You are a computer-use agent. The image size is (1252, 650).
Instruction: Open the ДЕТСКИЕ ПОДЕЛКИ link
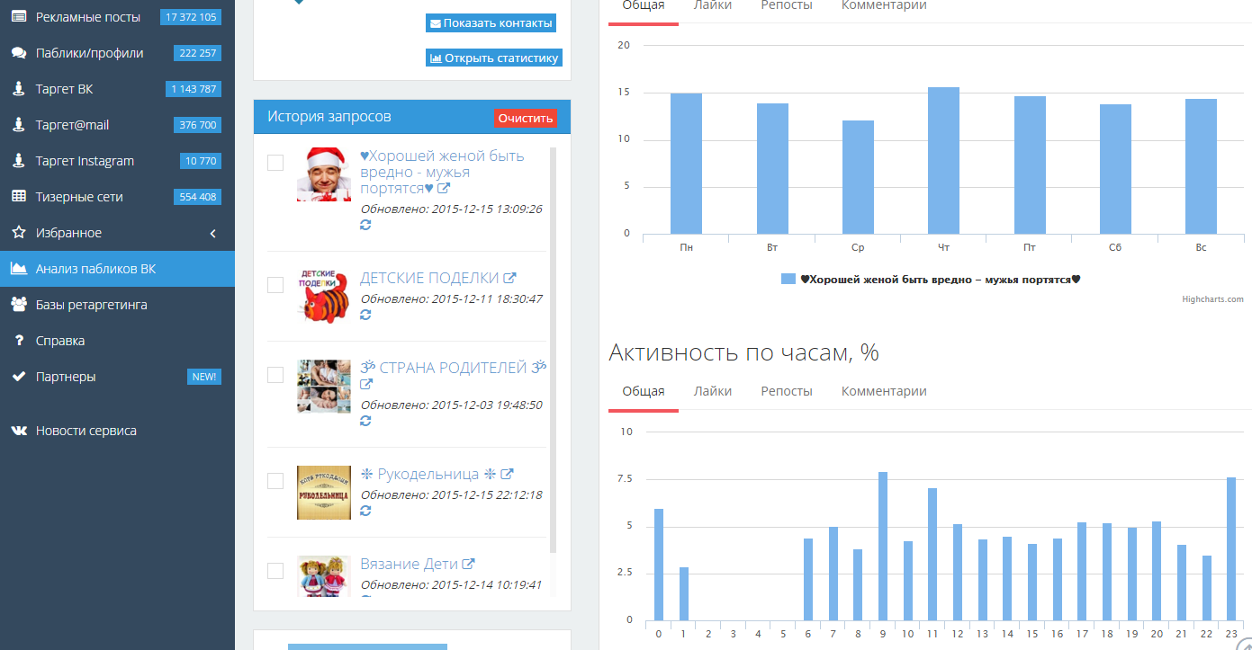[x=429, y=279]
